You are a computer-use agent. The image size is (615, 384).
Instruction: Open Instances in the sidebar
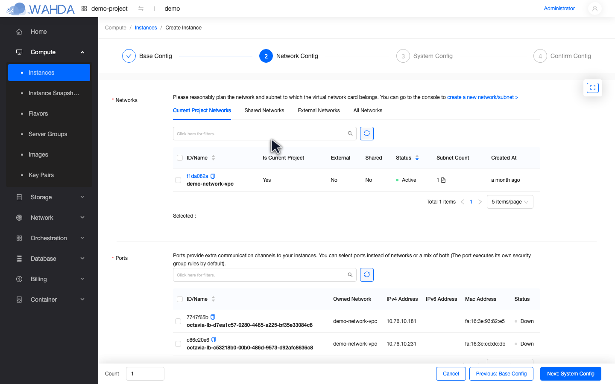coord(49,73)
